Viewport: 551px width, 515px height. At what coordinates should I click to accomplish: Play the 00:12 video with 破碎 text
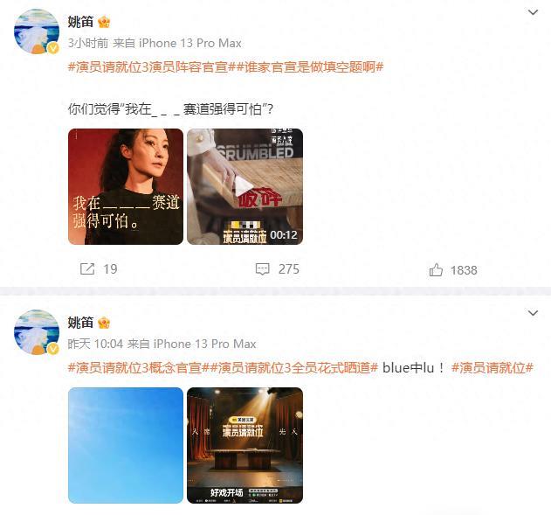tap(245, 187)
